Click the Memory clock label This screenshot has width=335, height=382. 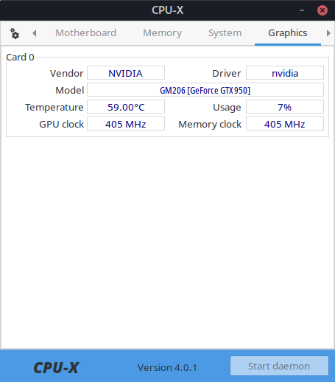click(x=210, y=124)
